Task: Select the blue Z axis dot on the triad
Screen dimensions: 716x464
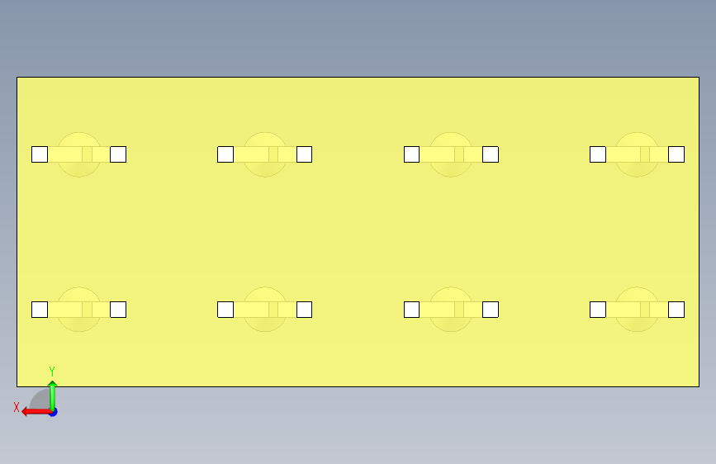Action: [x=54, y=412]
